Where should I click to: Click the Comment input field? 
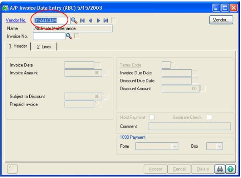click(190, 126)
